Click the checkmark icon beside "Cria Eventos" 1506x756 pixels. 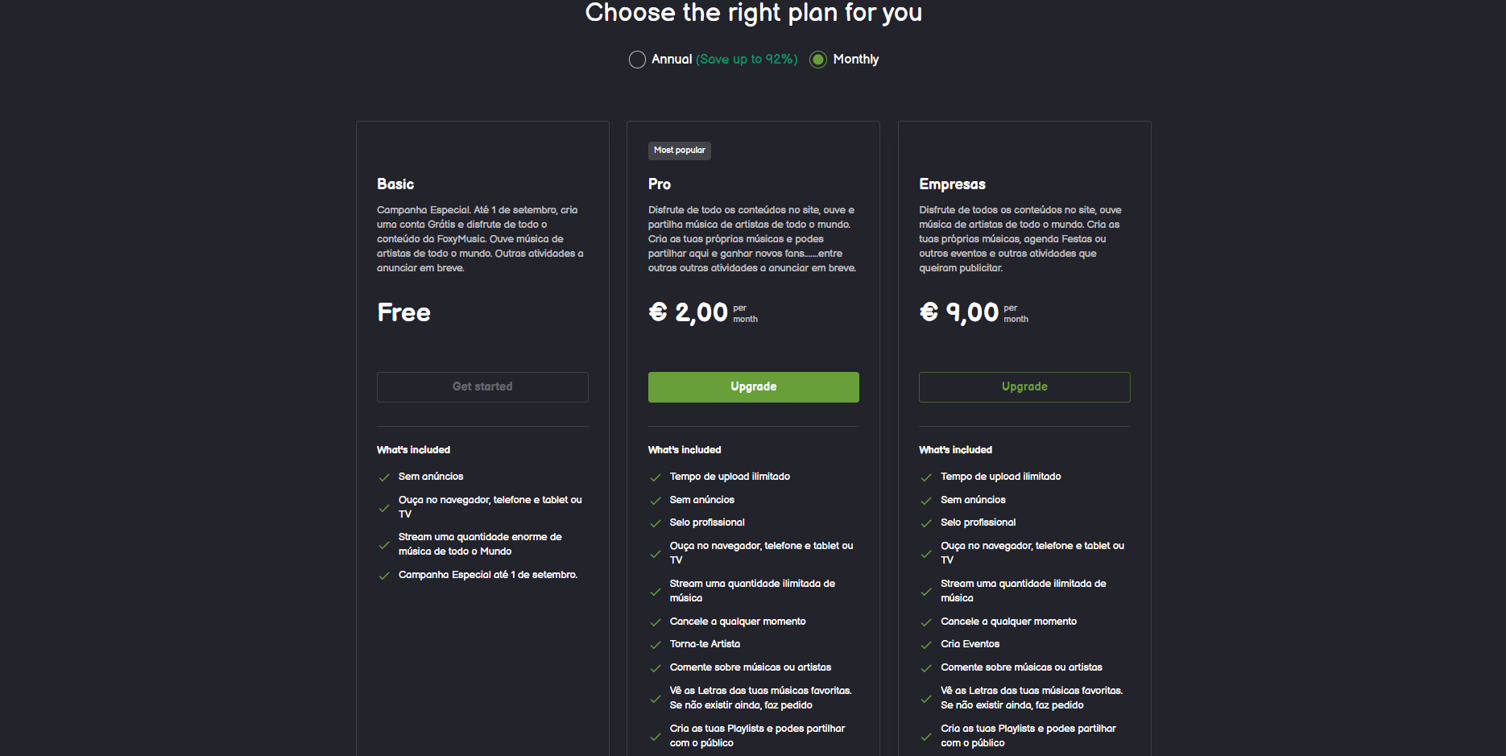tap(926, 645)
